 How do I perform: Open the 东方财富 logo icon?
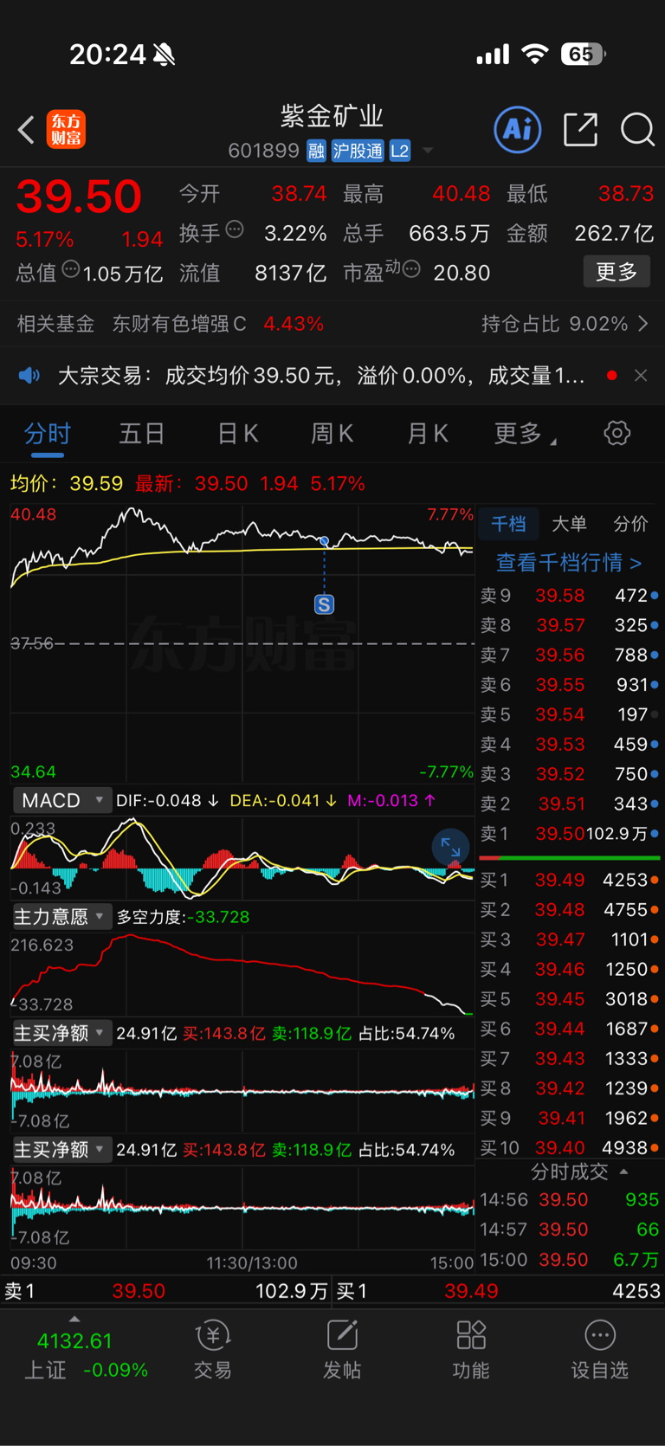[x=66, y=130]
